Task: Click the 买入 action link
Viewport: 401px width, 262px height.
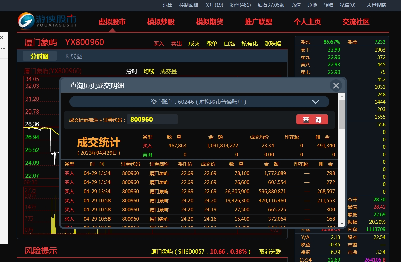Action: (x=159, y=44)
